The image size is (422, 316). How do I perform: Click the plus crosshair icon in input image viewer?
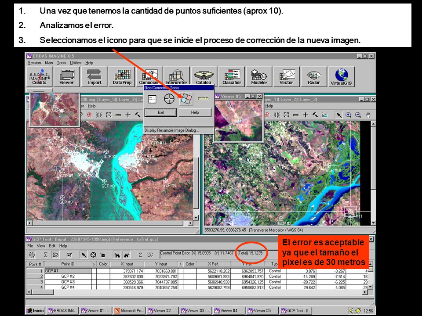tap(128, 115)
